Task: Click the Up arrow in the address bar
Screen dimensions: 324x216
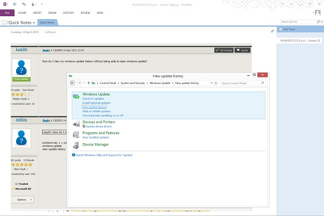Action: 89,83
